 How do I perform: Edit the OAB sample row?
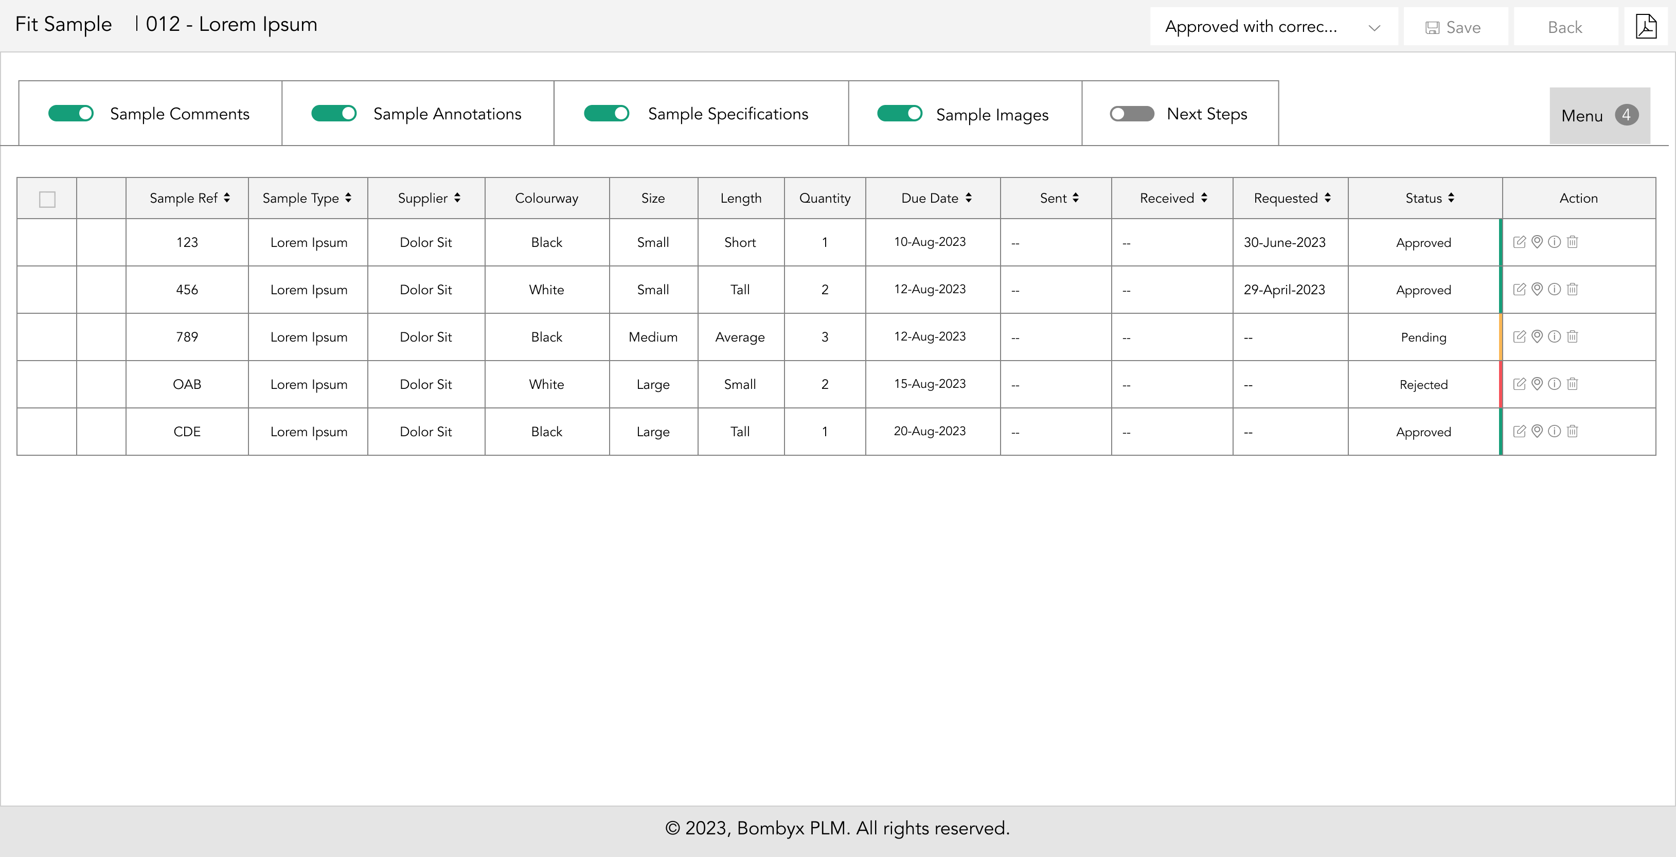[x=1519, y=384]
